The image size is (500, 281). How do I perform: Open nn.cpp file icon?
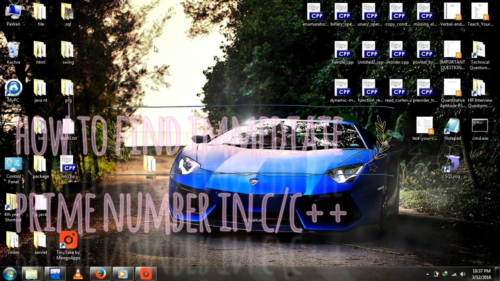(68, 167)
